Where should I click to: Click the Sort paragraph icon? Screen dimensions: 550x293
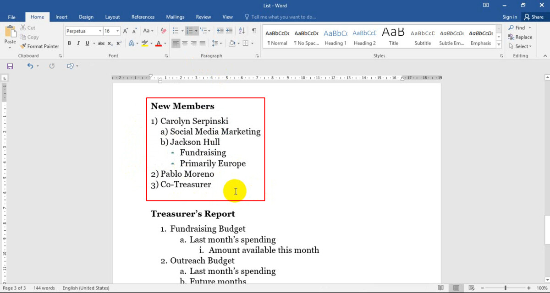[x=242, y=31]
